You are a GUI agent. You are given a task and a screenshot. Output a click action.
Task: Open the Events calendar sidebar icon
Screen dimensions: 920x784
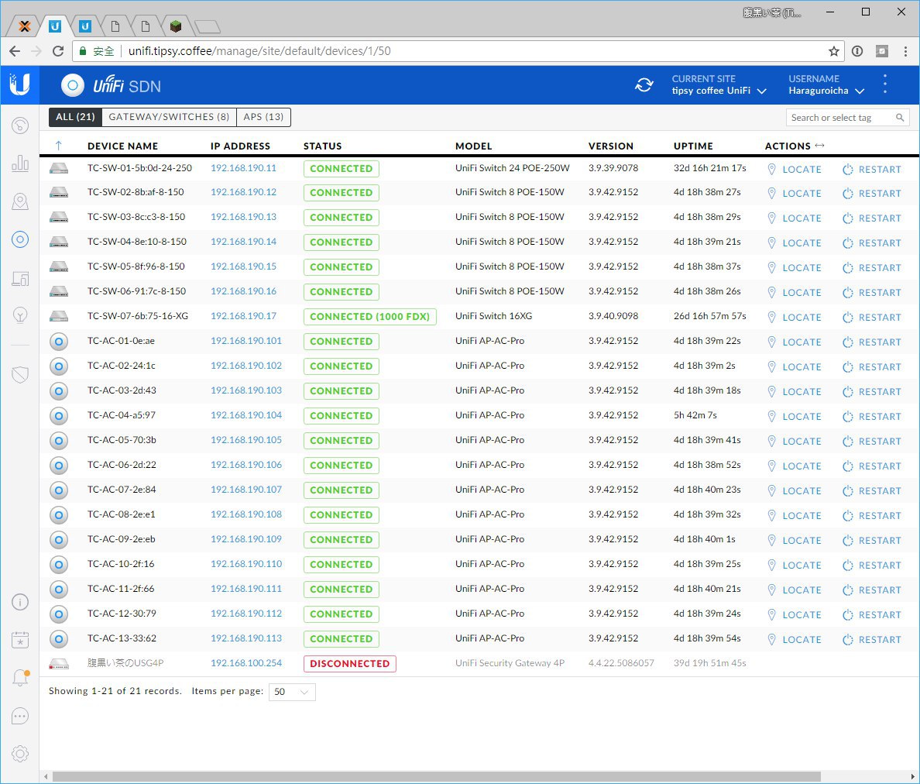(x=20, y=640)
